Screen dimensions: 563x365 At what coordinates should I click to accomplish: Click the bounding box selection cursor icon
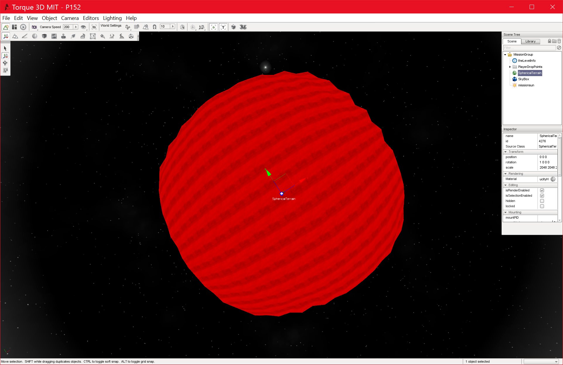(x=182, y=27)
